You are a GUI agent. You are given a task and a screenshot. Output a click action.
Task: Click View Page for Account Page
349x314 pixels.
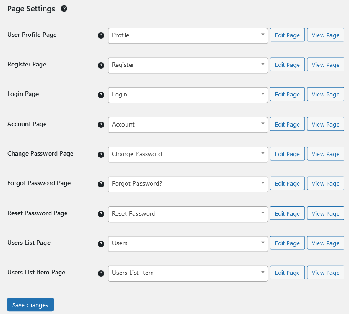click(325, 124)
